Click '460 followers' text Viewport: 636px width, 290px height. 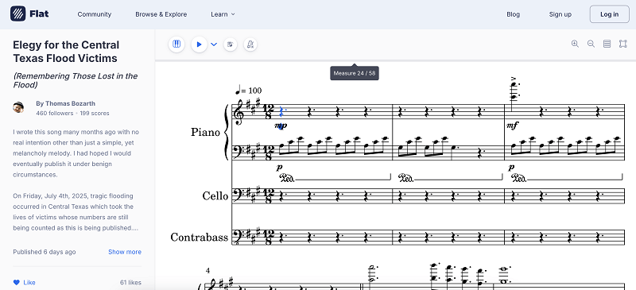pos(55,113)
